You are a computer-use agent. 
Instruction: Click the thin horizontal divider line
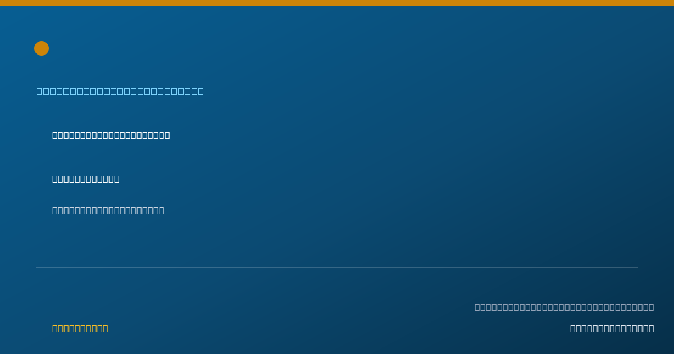337,267
